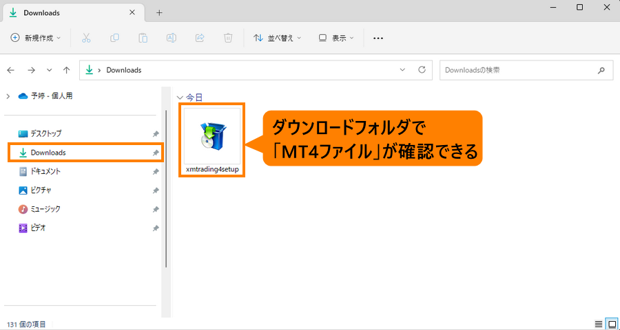Click the pin icon beside Downloads

[156, 153]
